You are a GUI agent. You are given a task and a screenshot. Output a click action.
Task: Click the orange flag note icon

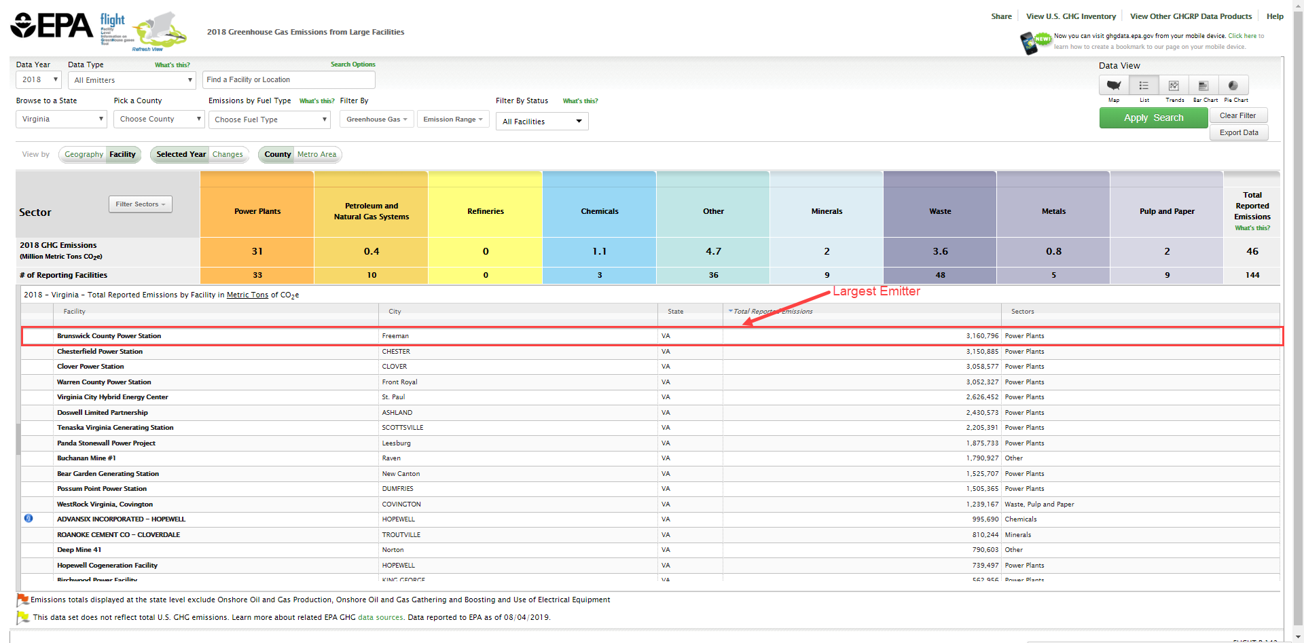coord(22,600)
